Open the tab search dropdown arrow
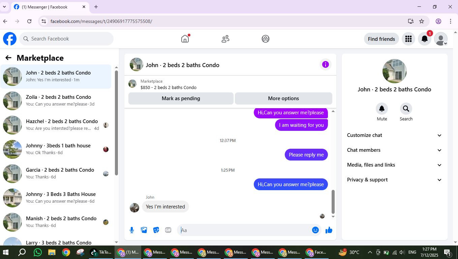Screen dimensions: 458x259 4,7
